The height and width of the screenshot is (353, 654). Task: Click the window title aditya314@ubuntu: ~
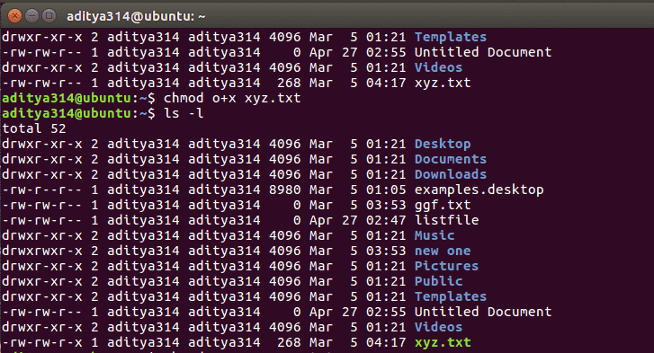pyautogui.click(x=136, y=16)
